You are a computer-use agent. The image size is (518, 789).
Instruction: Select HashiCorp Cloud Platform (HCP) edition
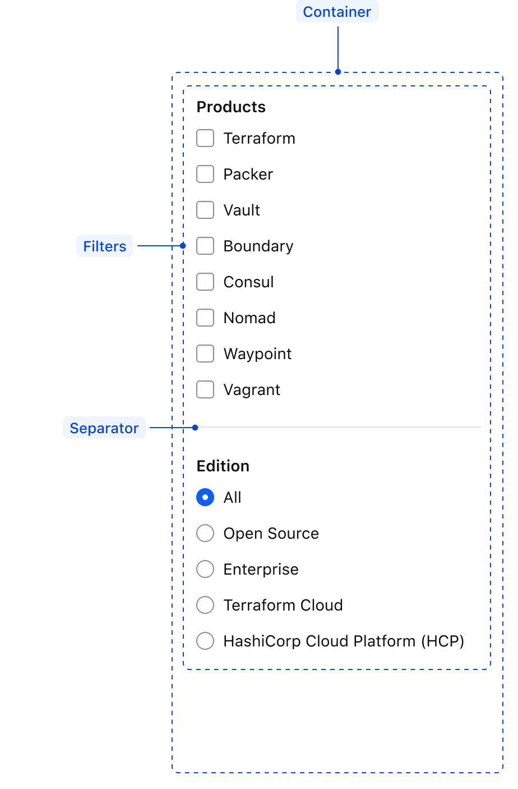coord(205,641)
